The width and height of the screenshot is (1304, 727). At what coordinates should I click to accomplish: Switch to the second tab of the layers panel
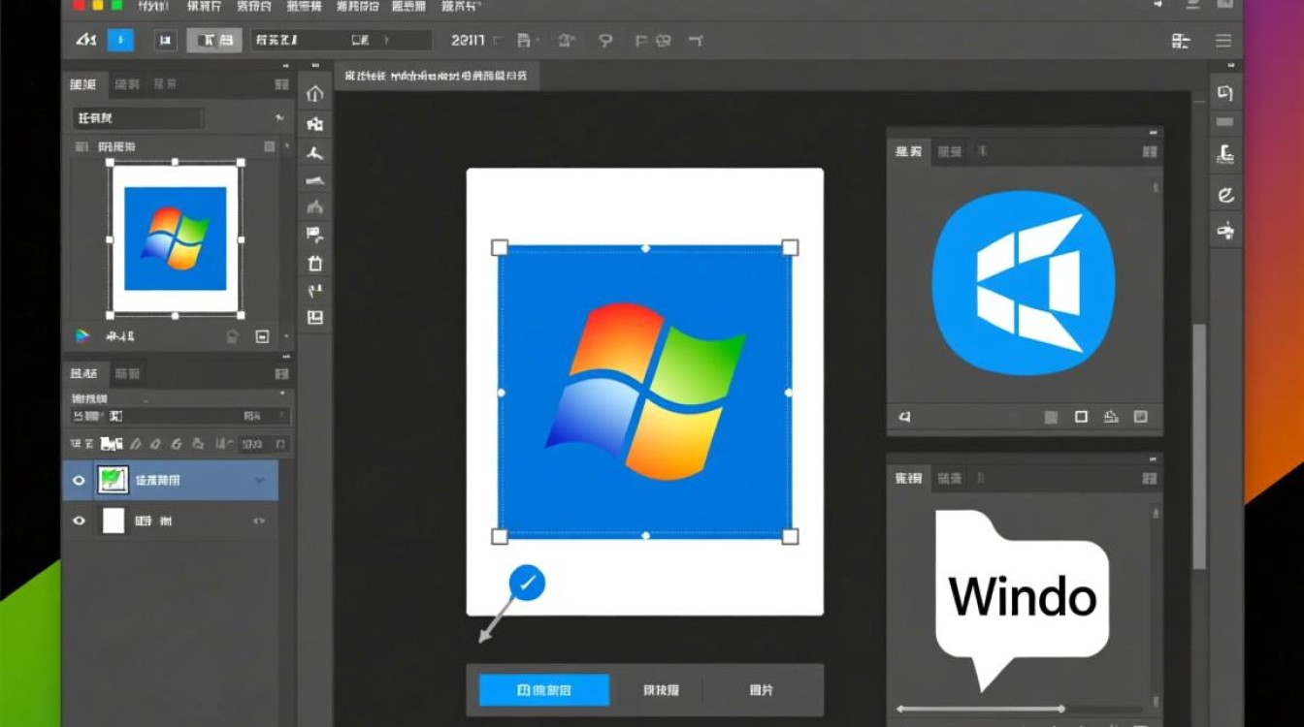click(127, 373)
